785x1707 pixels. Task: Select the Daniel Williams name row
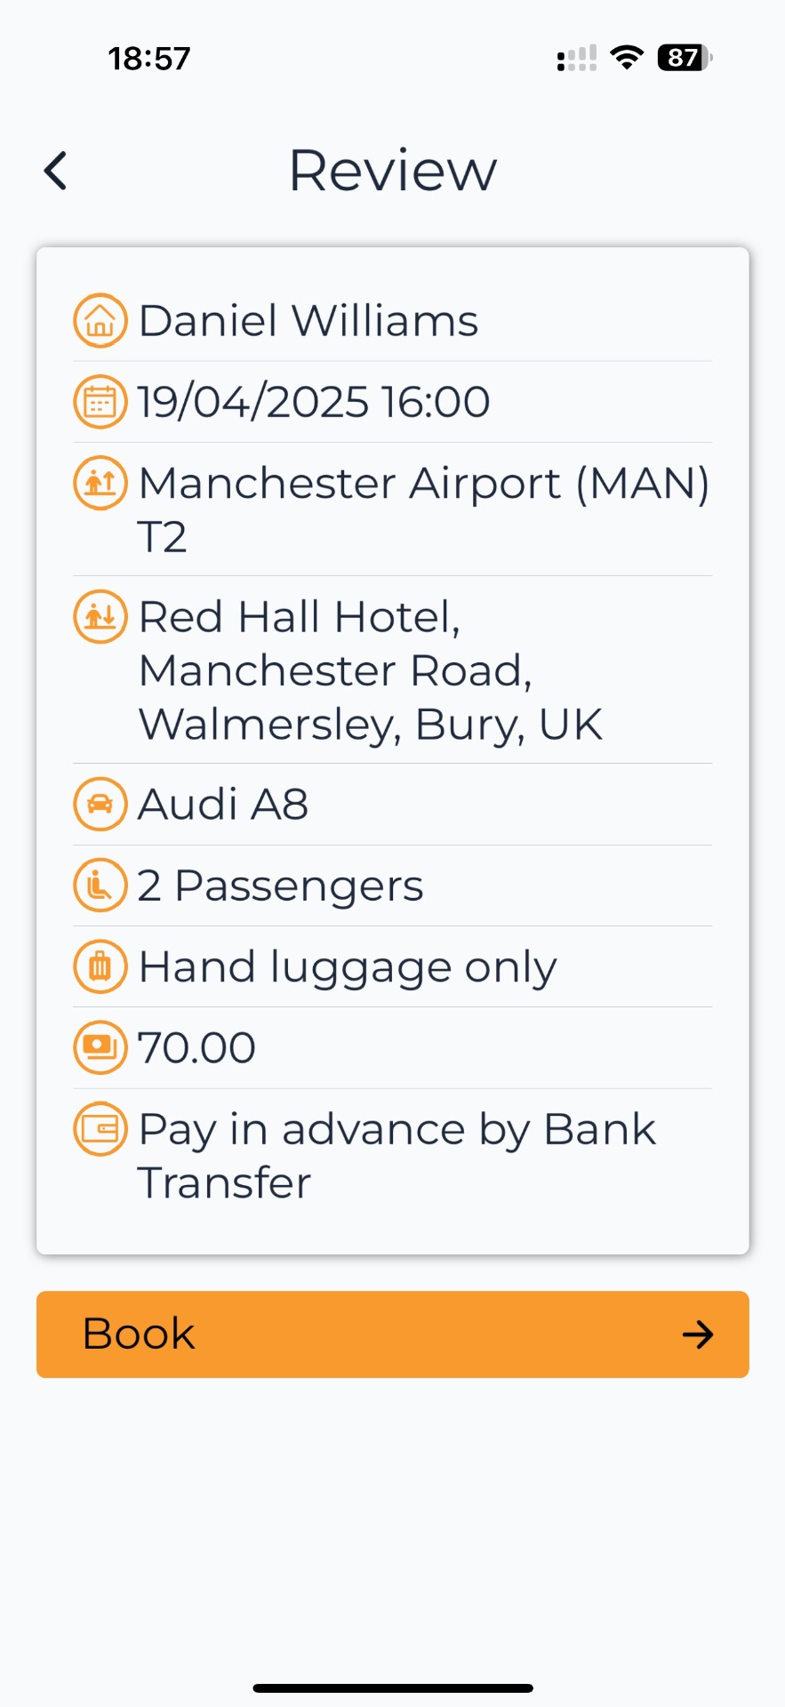click(x=308, y=321)
